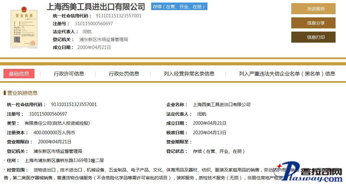Go to the 列入经营异常名录信息 tab
346x186 pixels.
189,74
